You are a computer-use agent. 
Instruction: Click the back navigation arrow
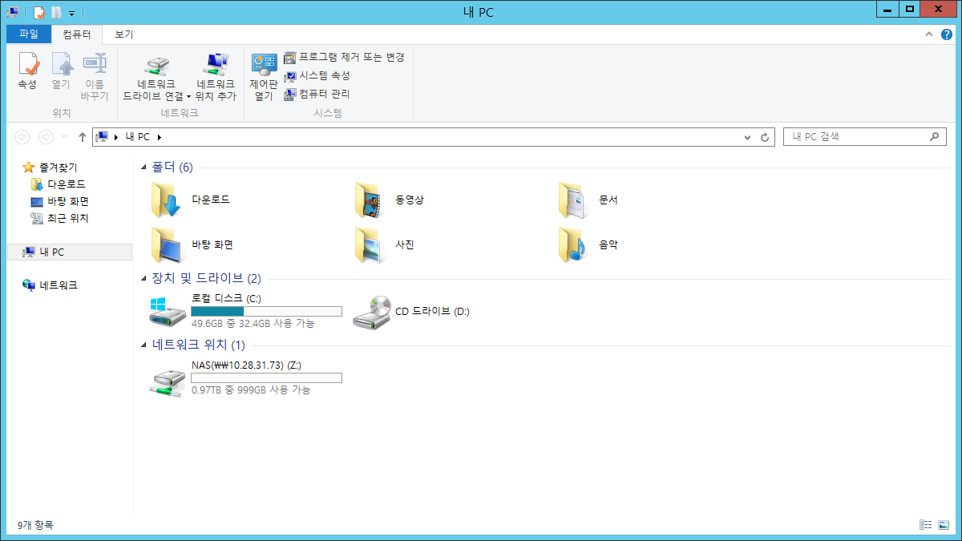pos(22,137)
